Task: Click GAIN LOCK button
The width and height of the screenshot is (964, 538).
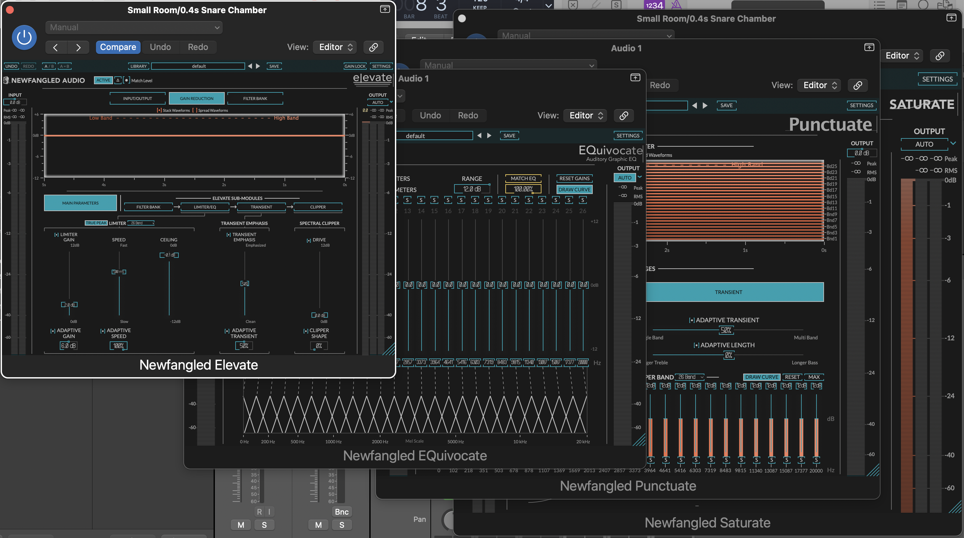Action: (x=355, y=66)
